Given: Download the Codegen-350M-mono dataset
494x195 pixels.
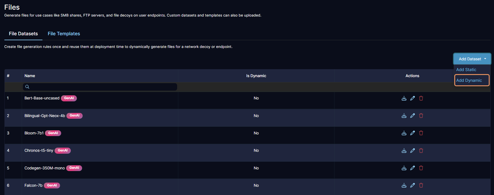Looking at the screenshot, I should coord(404,168).
